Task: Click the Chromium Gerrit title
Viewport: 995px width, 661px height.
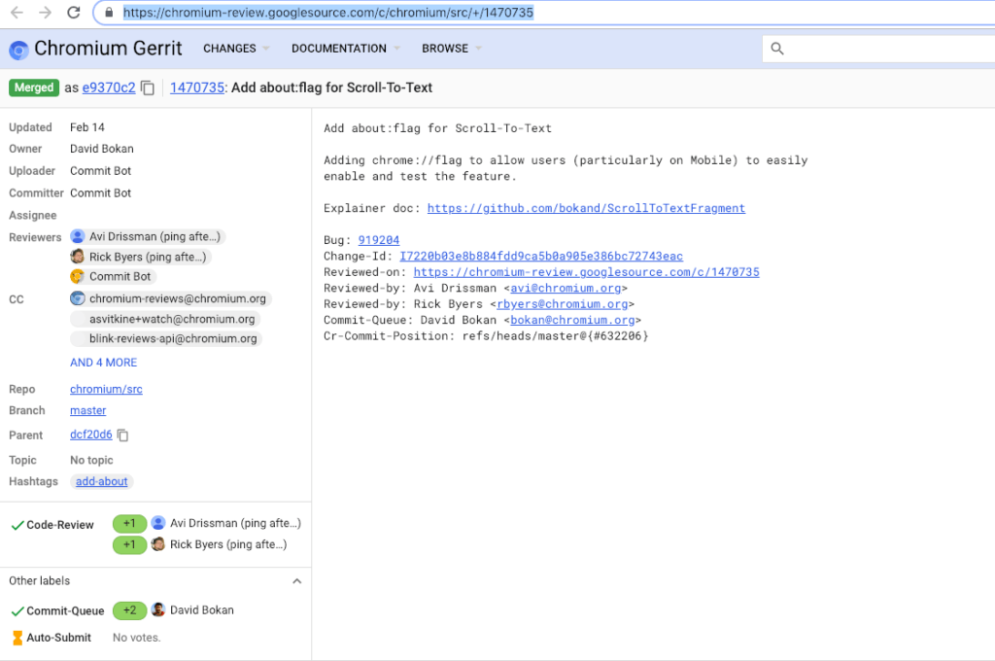Action: (x=108, y=49)
